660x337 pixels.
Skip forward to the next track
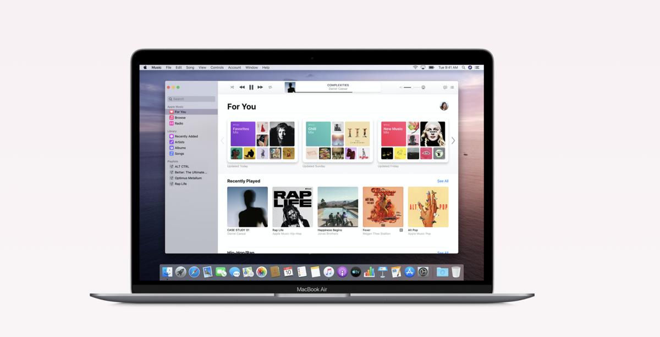pos(260,87)
